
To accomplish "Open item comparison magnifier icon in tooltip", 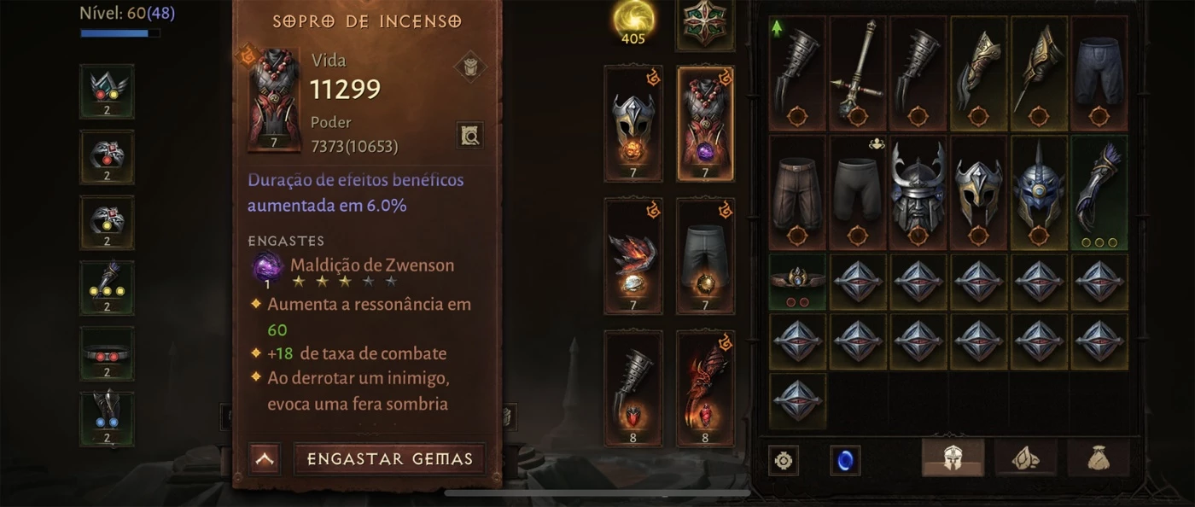I will [469, 135].
